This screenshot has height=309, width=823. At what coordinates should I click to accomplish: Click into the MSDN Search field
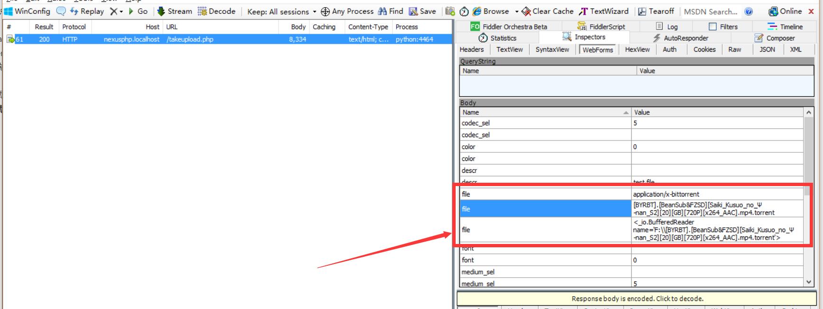point(711,11)
